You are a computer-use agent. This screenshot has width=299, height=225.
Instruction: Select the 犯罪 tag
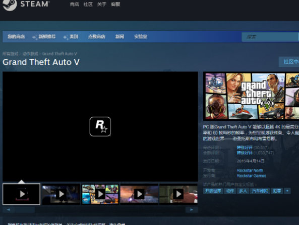[277, 191]
